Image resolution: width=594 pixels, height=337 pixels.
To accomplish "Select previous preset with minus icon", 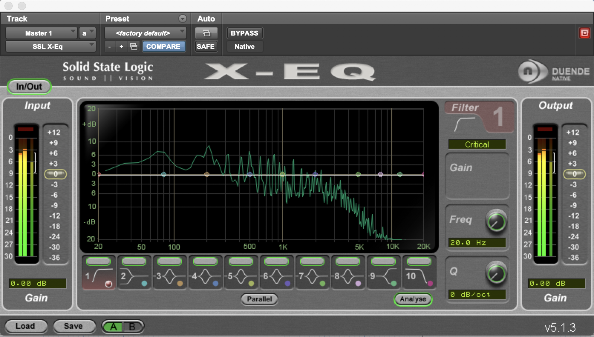I will point(109,46).
